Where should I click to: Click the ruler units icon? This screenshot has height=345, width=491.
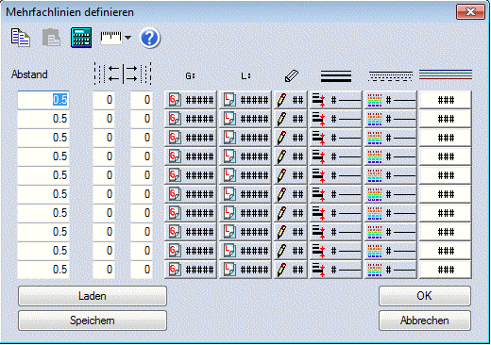point(110,38)
